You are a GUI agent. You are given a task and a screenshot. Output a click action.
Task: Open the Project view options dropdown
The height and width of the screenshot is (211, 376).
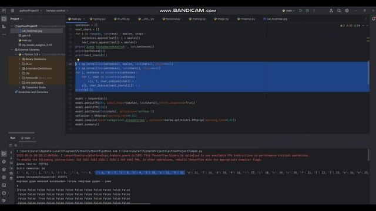pyautogui.click(x=16, y=19)
